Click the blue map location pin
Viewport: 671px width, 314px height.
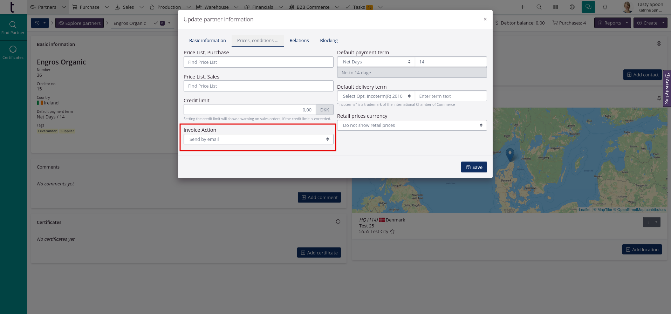510,154
